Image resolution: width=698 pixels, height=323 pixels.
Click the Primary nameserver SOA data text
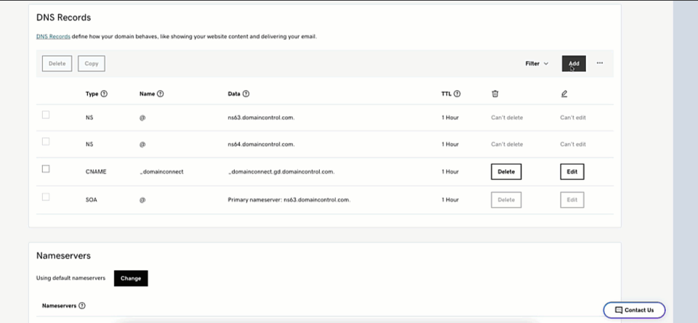[x=289, y=200]
